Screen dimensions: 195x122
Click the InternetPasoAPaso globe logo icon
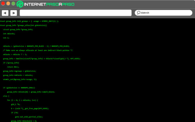pos(20,4)
